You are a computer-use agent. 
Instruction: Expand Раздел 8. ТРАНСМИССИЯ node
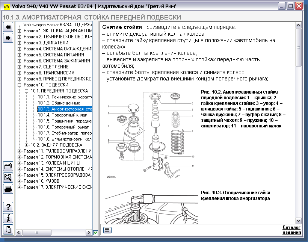[19, 73]
